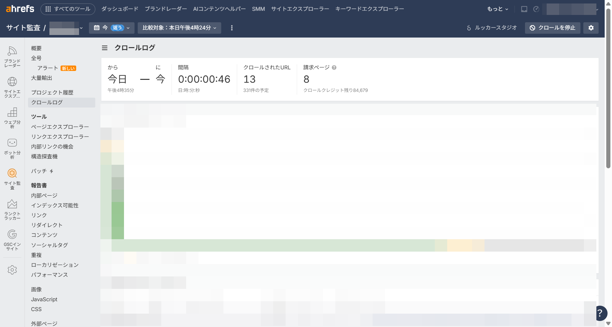Open the three-dot overflow menu near the date selector

(x=232, y=28)
